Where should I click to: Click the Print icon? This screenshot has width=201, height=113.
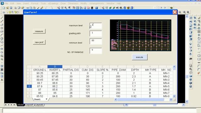15,8
